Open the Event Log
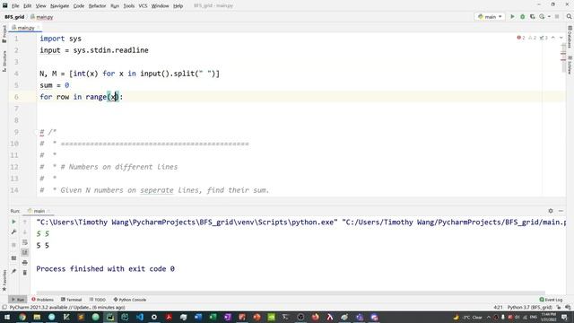This screenshot has width=574, height=323. tap(551, 300)
